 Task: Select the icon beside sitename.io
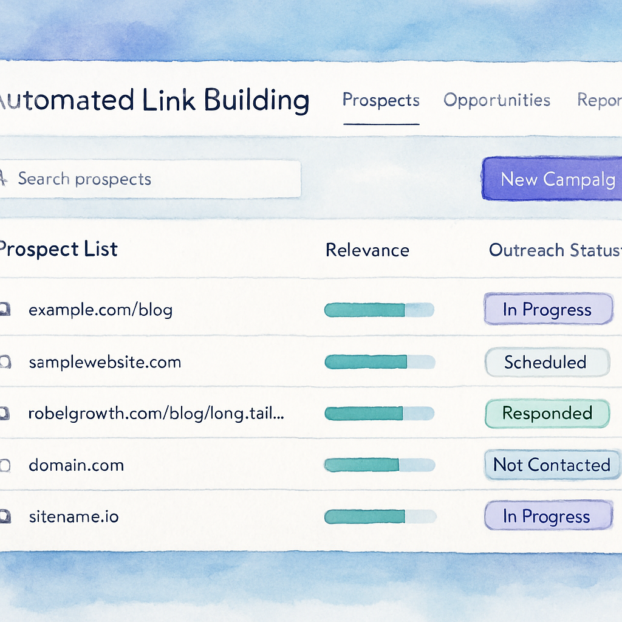[6, 516]
